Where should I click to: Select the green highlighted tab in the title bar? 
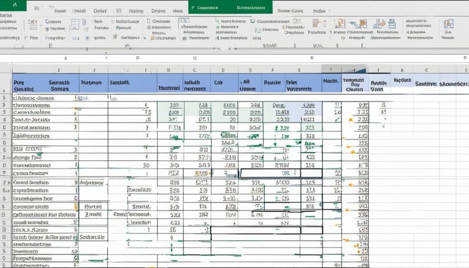tap(207, 7)
